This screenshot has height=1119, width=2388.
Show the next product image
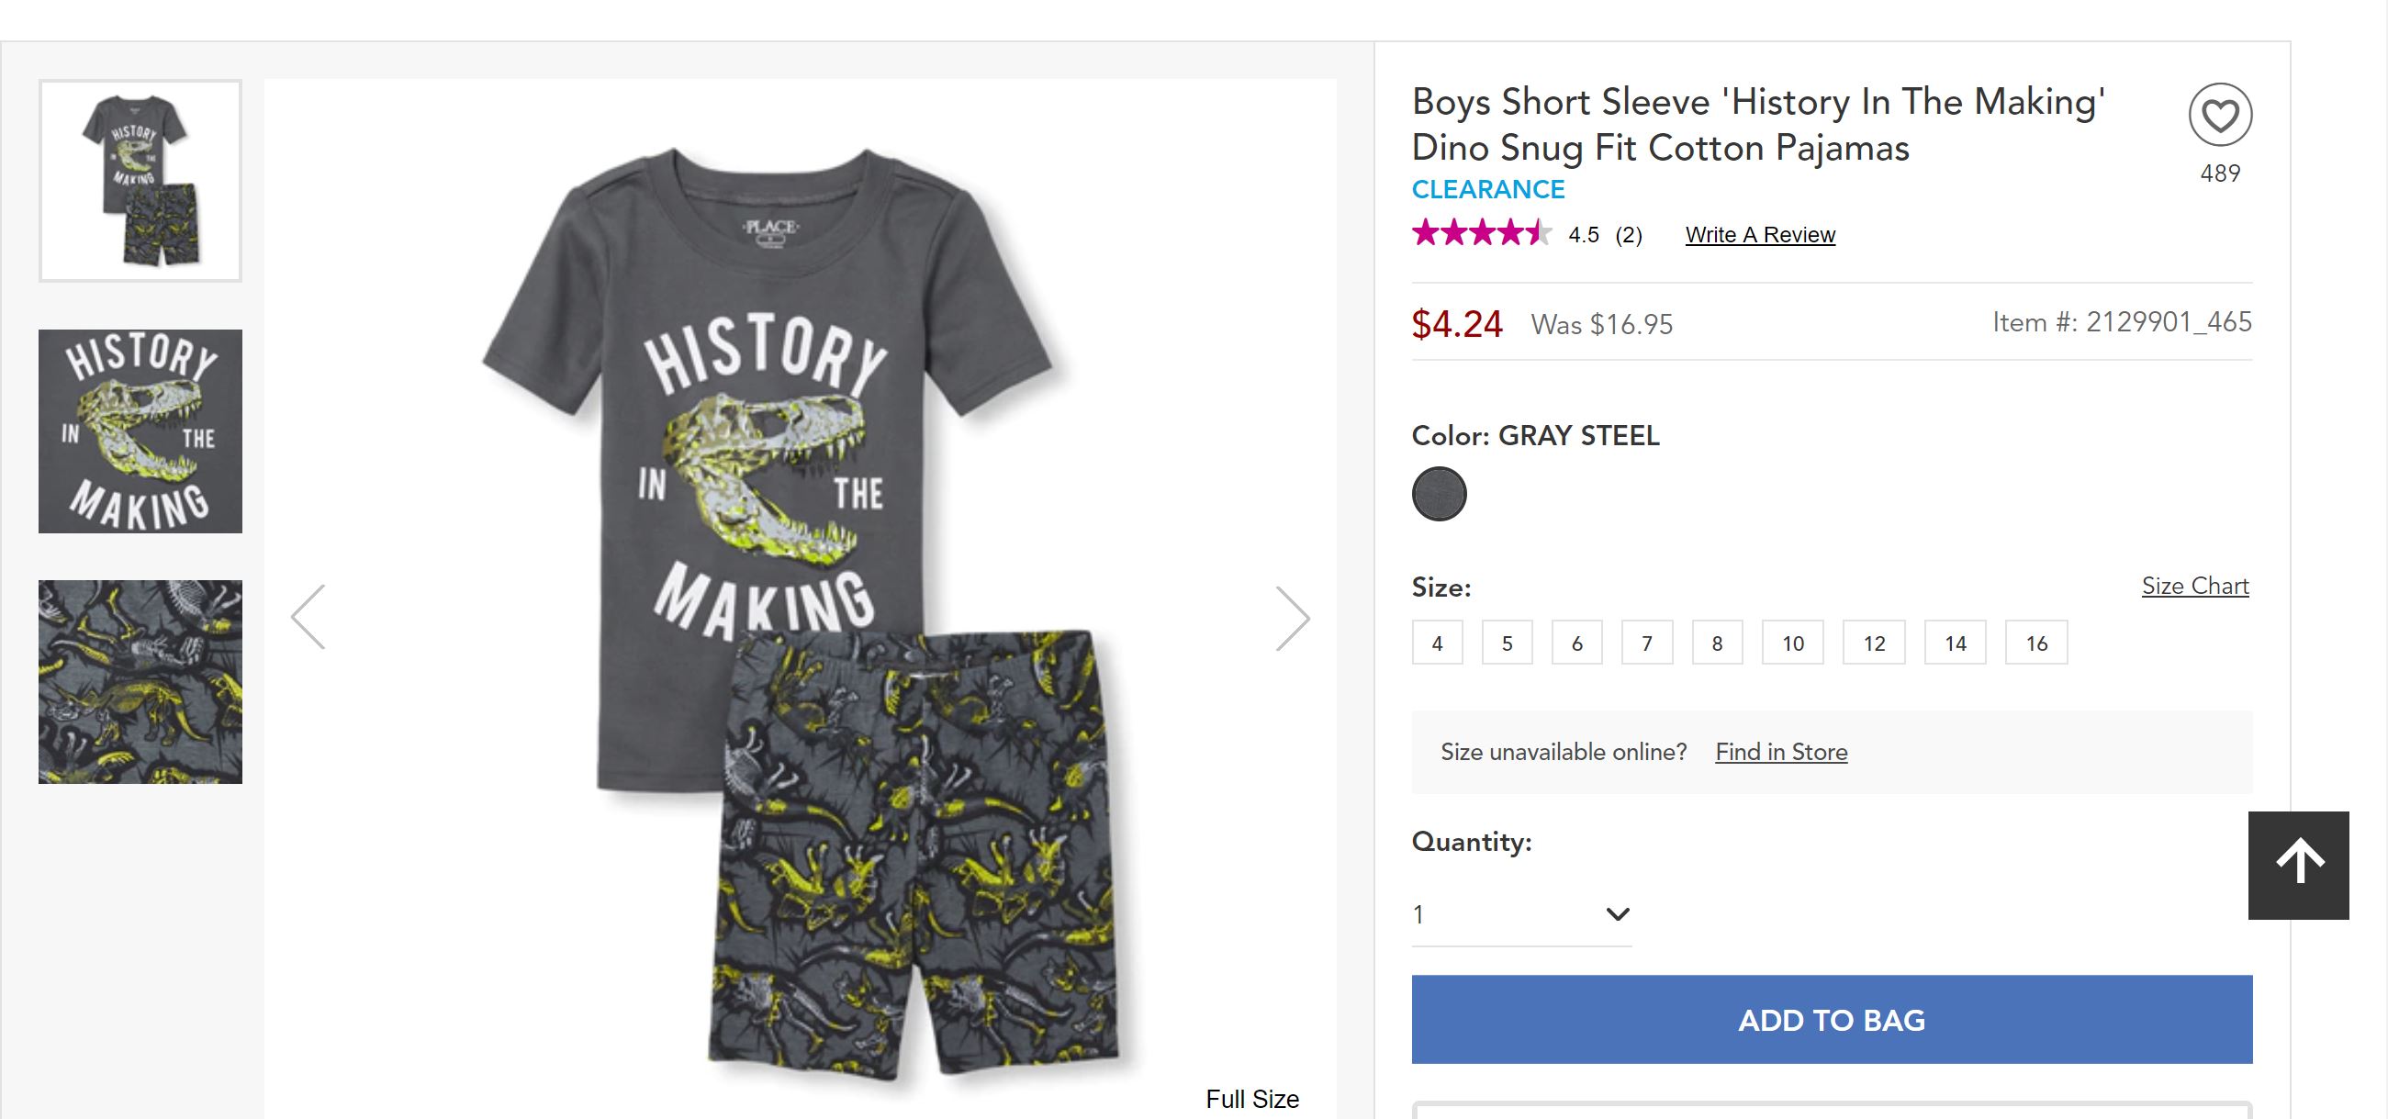pyautogui.click(x=1293, y=618)
